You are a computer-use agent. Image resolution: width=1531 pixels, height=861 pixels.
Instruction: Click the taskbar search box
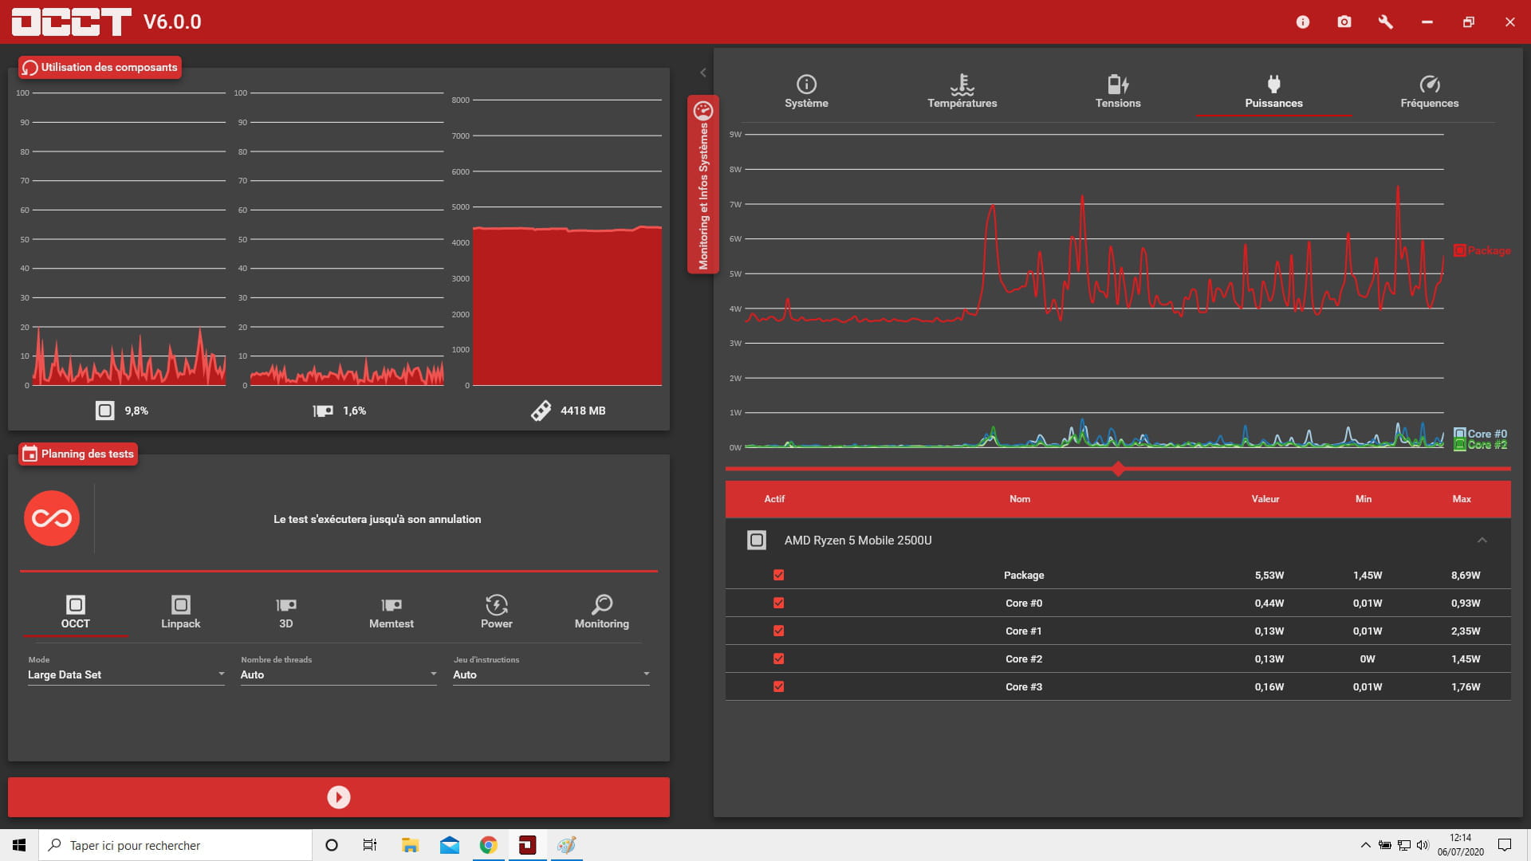pyautogui.click(x=175, y=845)
